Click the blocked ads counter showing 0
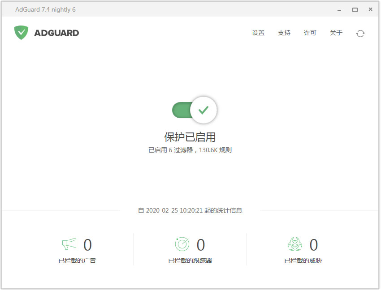The height and width of the screenshot is (290, 381). pyautogui.click(x=88, y=244)
